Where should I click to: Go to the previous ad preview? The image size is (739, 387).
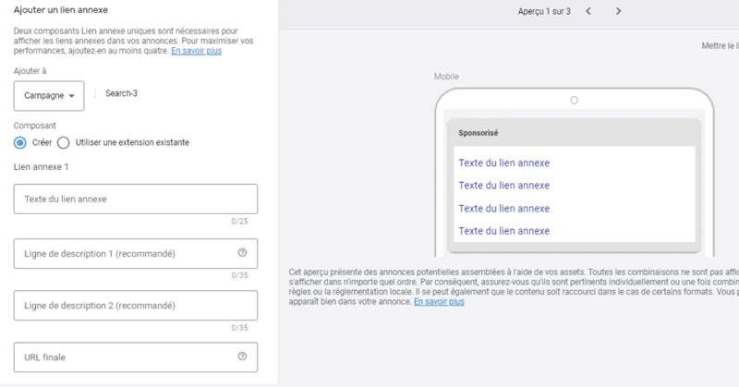[x=589, y=11]
